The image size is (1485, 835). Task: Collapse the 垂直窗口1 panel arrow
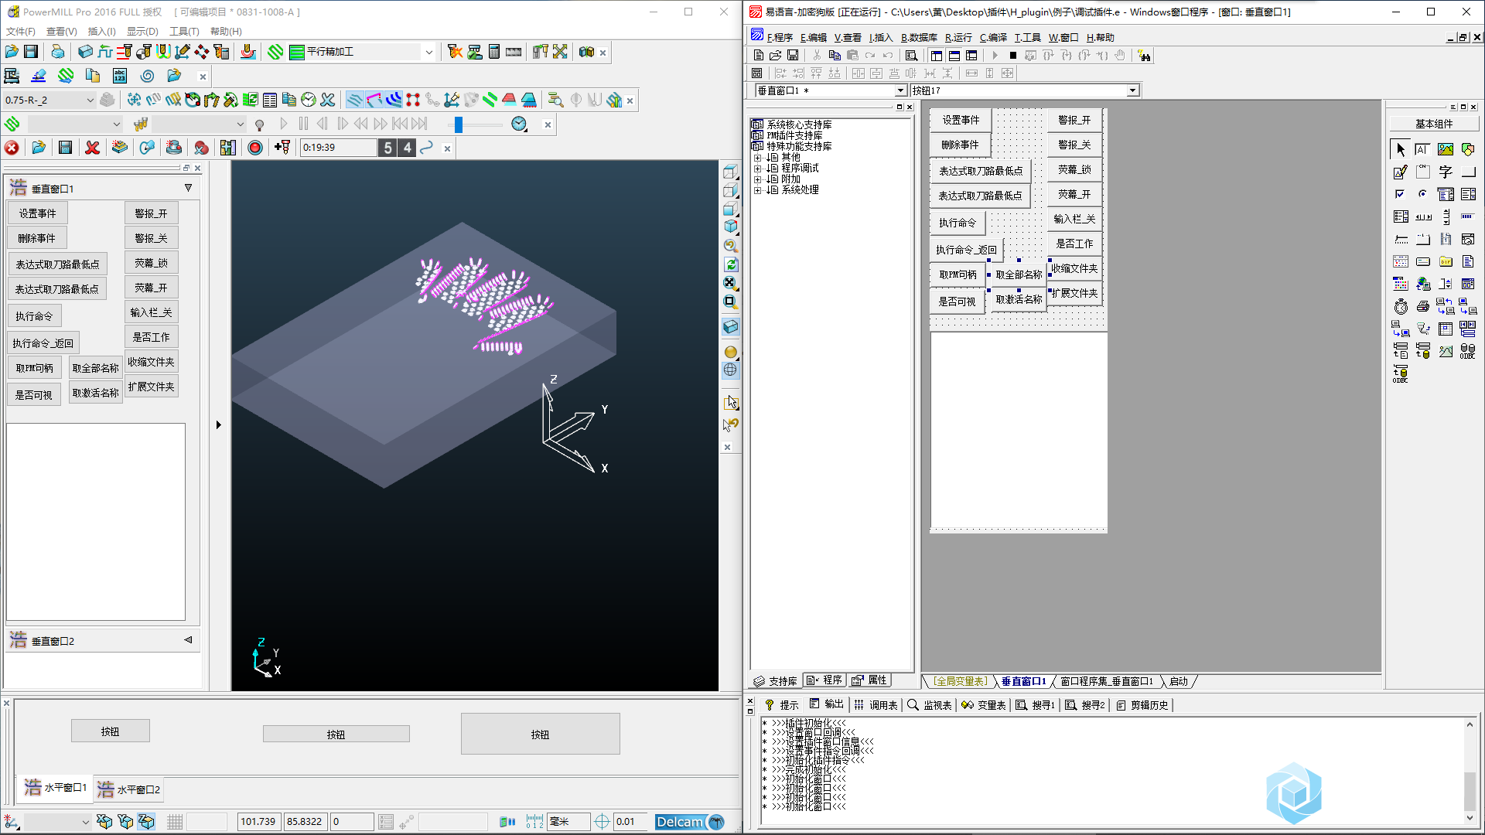pos(188,188)
